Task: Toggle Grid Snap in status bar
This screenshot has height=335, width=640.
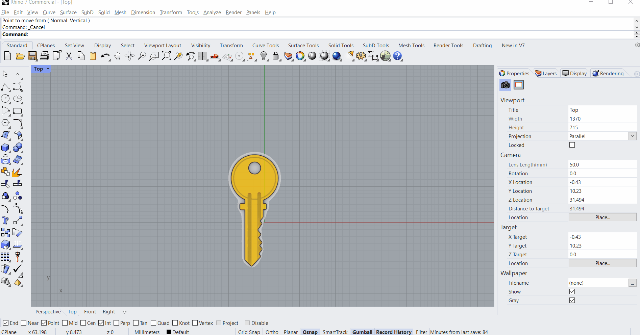Action: 249,332
